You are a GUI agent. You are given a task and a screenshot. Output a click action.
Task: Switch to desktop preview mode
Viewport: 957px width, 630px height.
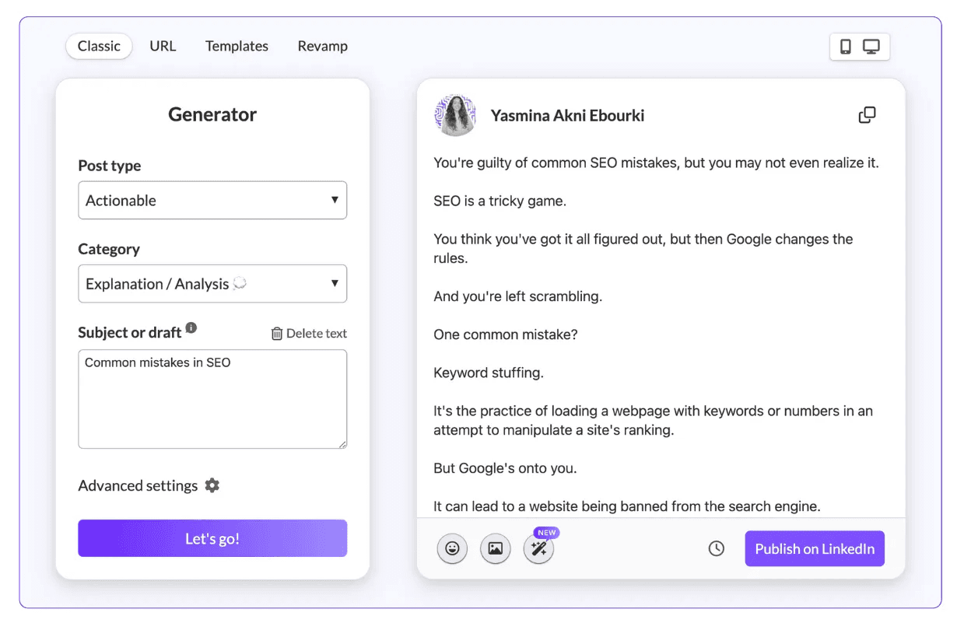click(871, 47)
